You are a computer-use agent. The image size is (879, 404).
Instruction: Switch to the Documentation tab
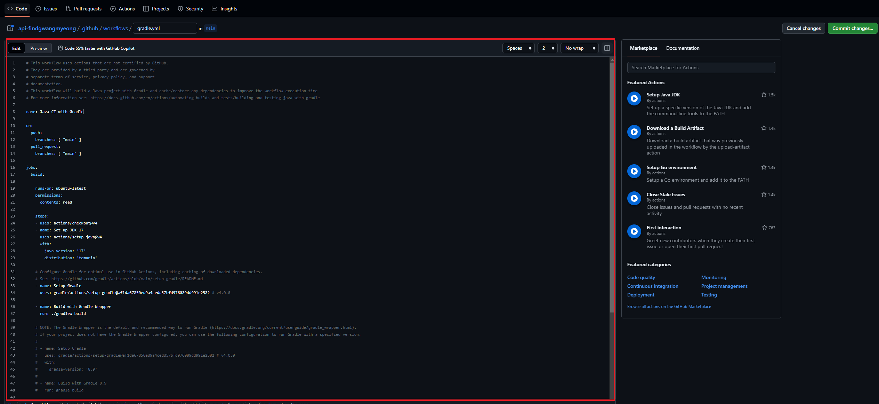click(x=683, y=48)
